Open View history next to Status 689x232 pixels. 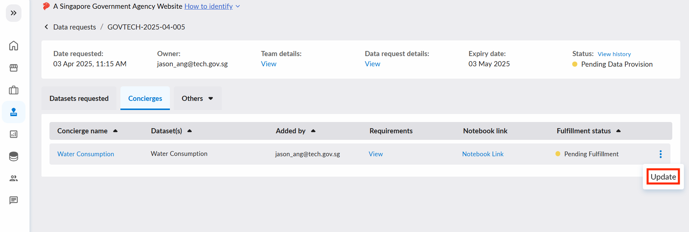pyautogui.click(x=614, y=54)
